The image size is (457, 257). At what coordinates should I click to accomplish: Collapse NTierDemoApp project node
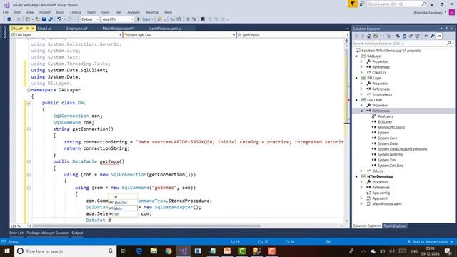pos(356,176)
